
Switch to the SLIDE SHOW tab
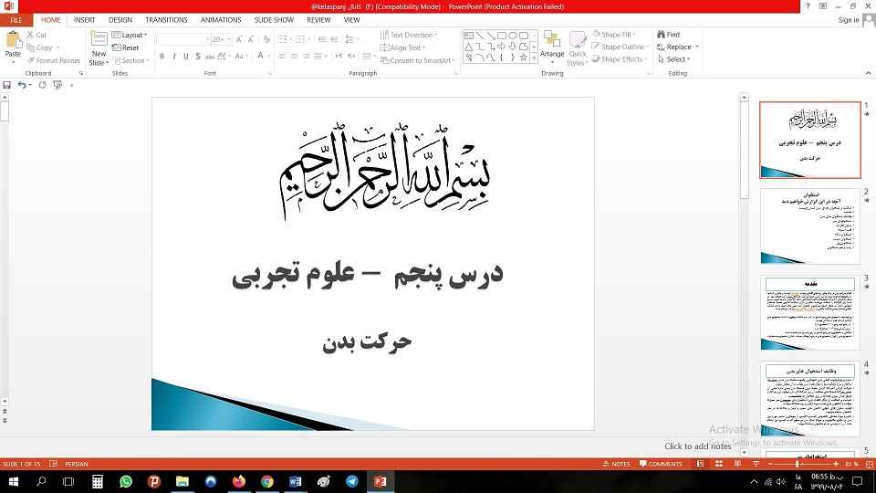click(x=273, y=19)
